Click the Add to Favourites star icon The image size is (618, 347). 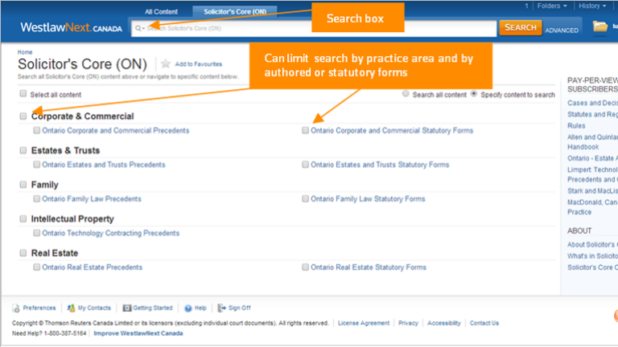[x=166, y=63]
